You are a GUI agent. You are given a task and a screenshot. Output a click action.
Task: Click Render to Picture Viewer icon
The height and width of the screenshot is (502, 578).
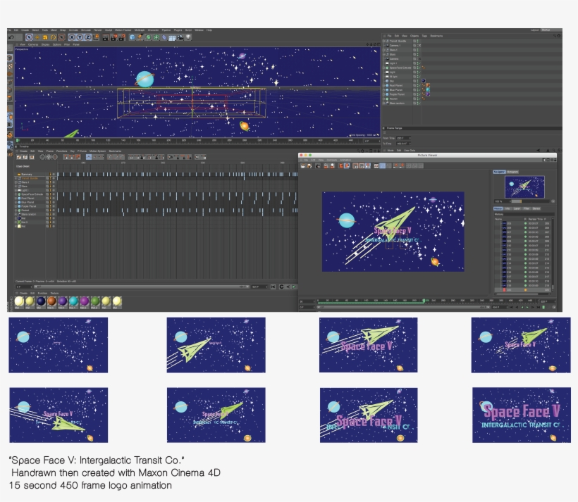(x=114, y=37)
